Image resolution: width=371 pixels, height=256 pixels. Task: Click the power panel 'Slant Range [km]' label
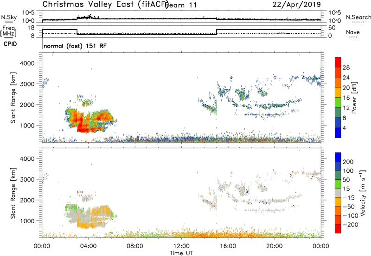(13, 98)
